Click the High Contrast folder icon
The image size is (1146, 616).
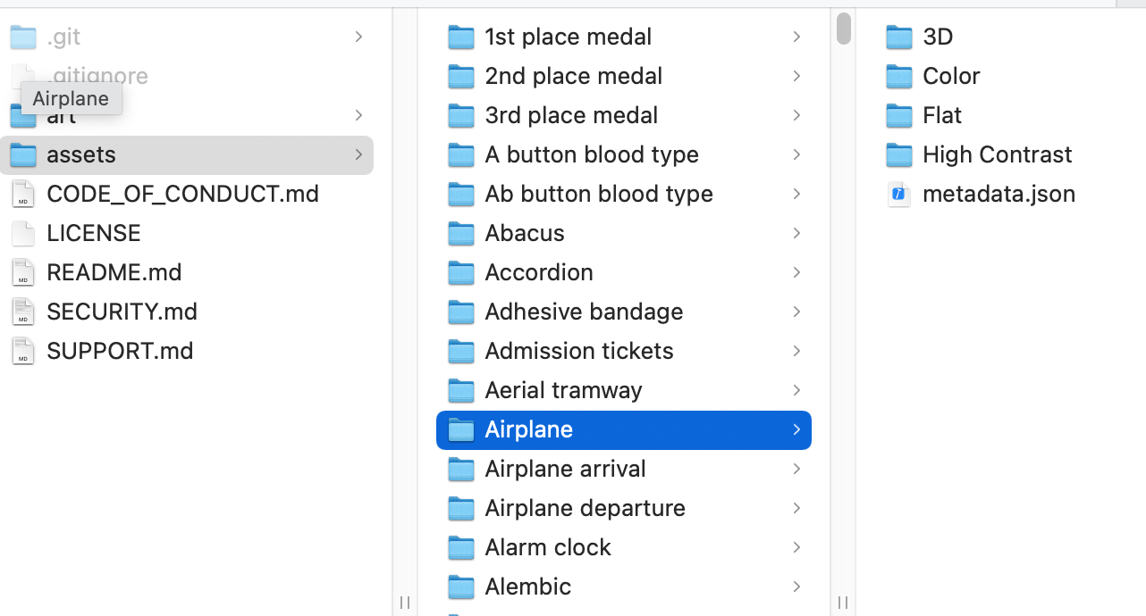pos(898,154)
